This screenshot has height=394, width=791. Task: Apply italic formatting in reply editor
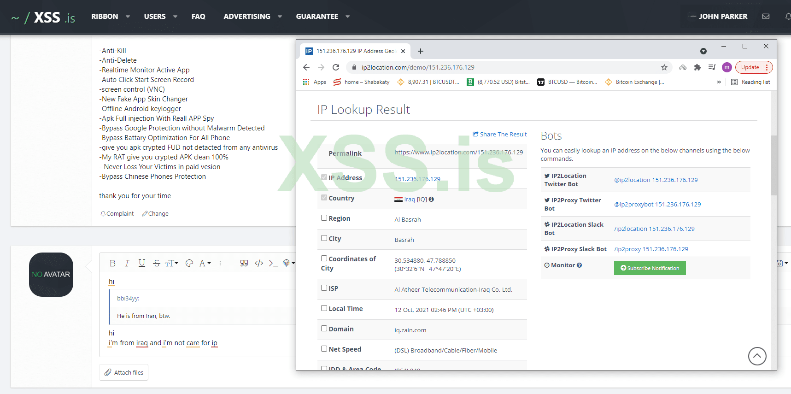pos(127,263)
